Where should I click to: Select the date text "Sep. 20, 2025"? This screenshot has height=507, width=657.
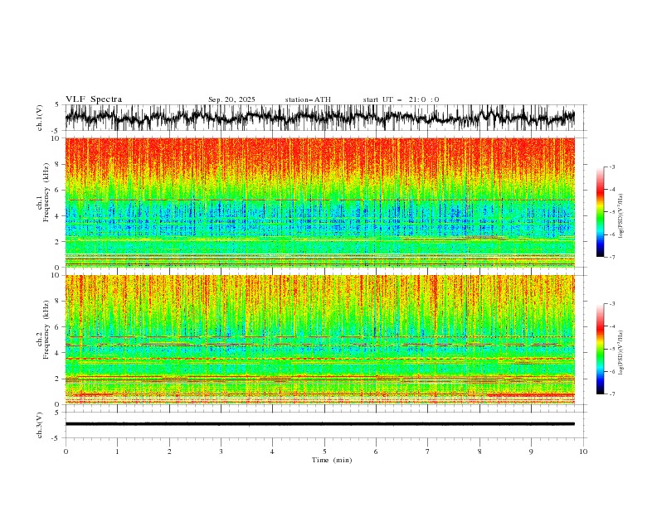(231, 99)
